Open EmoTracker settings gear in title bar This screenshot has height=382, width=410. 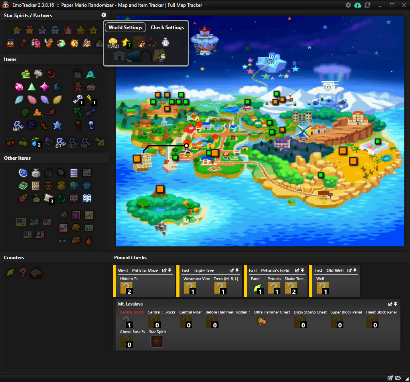pyautogui.click(x=348, y=5)
